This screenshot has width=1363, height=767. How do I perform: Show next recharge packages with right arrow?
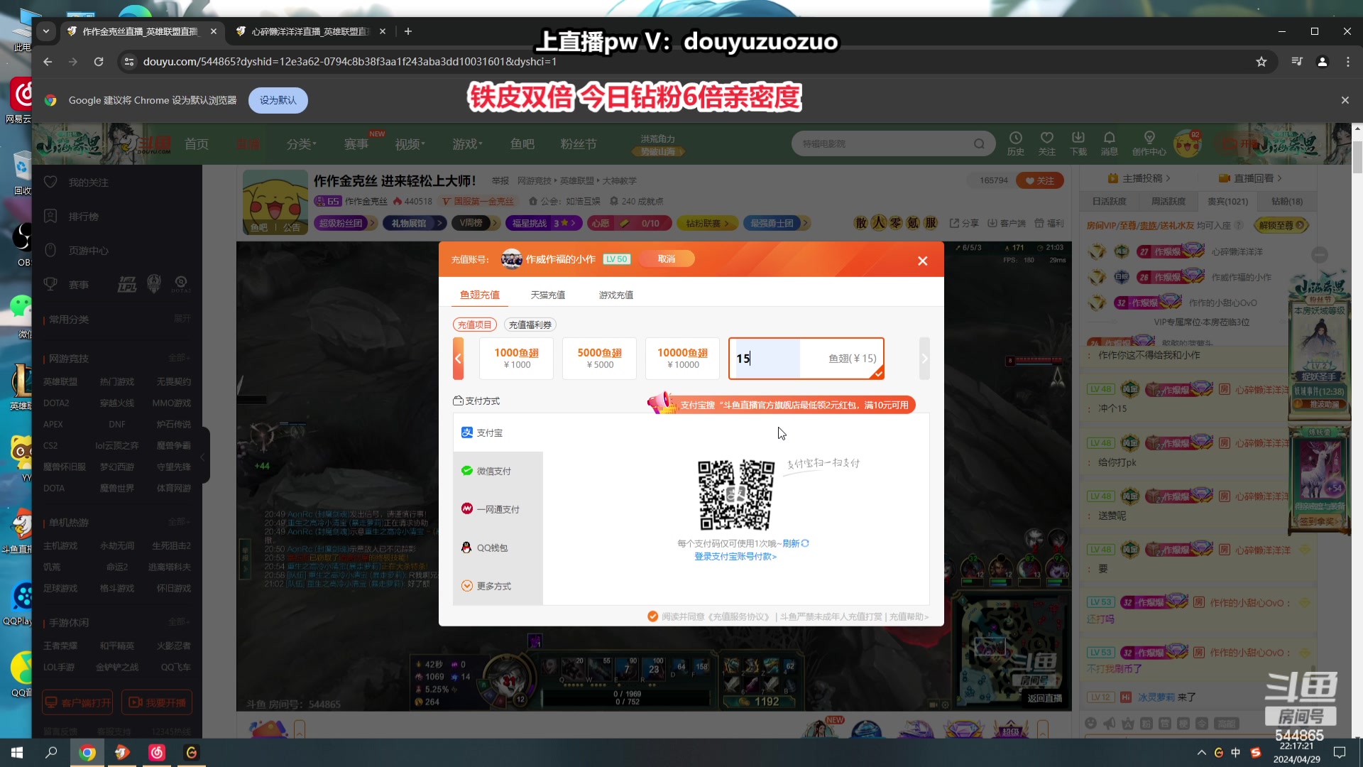[x=924, y=359]
